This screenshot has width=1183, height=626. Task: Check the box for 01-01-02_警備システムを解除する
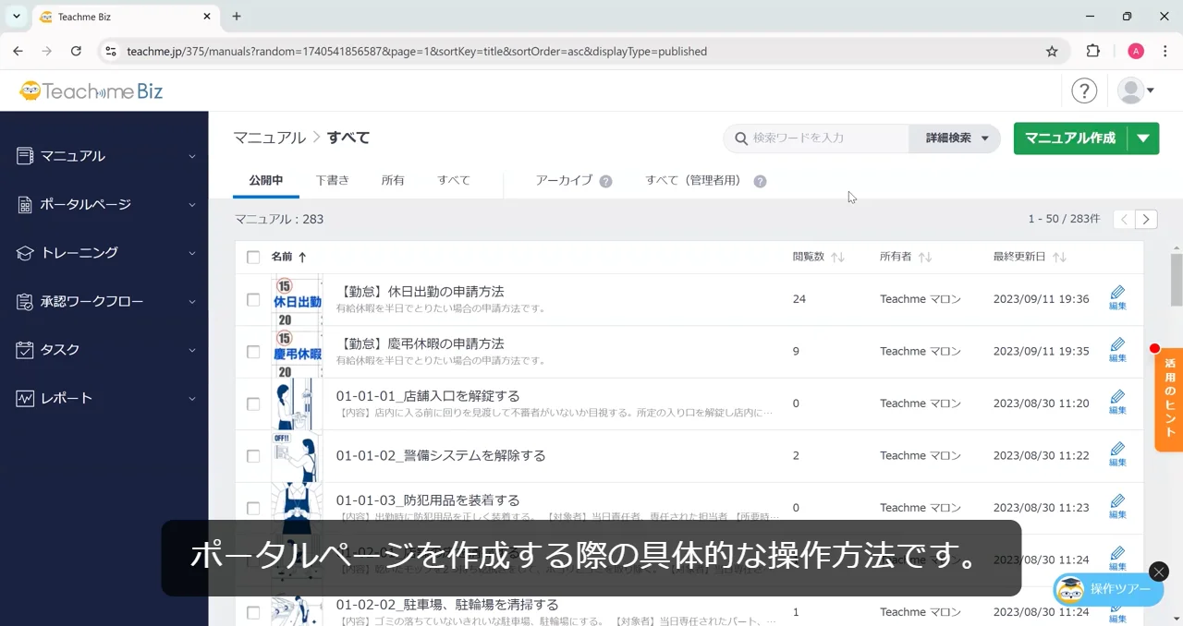click(x=253, y=456)
